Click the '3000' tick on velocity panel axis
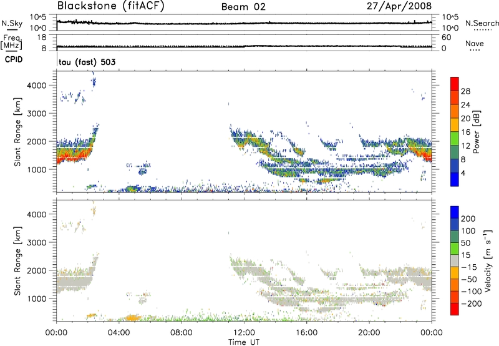 click(37, 242)
